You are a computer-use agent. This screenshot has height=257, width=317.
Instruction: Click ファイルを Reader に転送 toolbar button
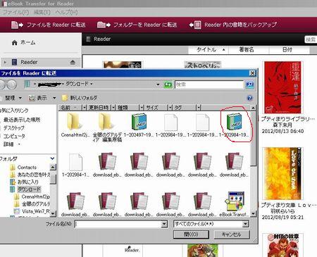point(49,25)
